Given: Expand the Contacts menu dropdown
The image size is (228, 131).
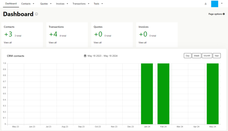Looking at the screenshot, I should coord(28,4).
